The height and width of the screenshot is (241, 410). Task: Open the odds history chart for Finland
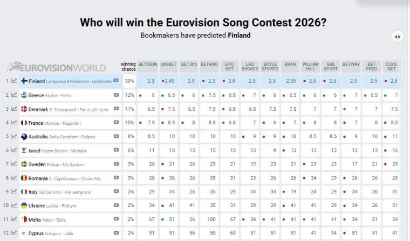15,81
